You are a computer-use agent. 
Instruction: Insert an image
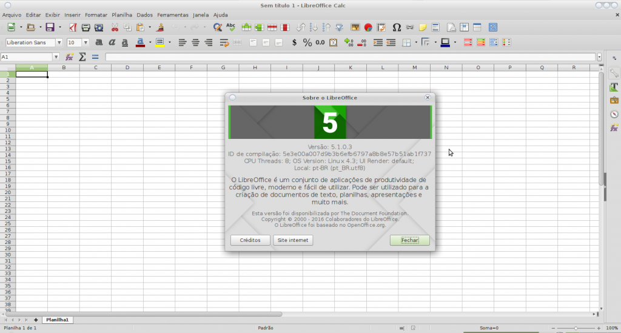click(355, 27)
